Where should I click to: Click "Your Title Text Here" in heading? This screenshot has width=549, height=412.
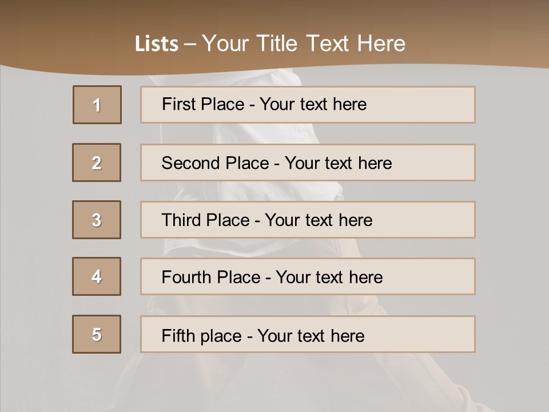304,43
